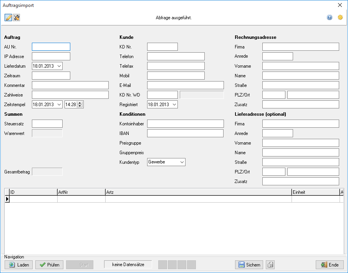Click the AU Nr. input field
348x273 pixels.
51,47
